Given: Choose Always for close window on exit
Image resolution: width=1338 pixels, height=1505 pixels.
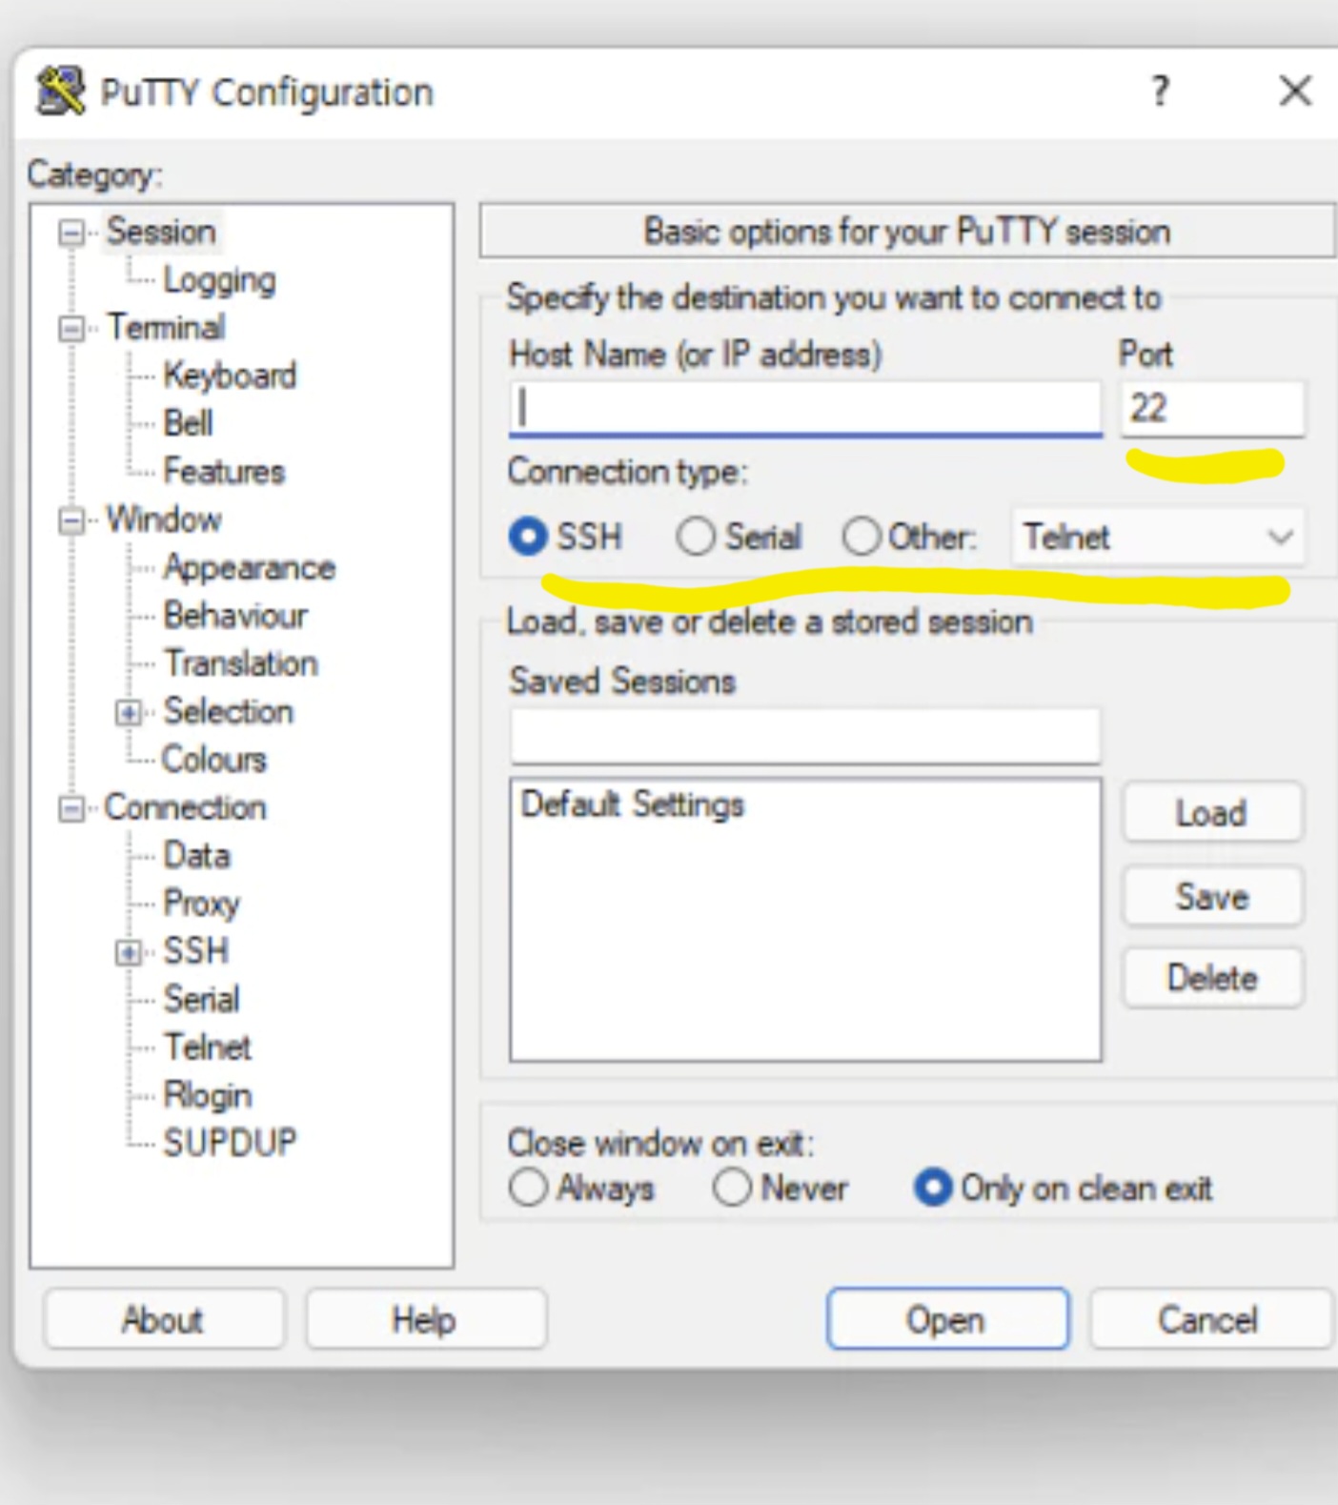Looking at the screenshot, I should 528,1189.
